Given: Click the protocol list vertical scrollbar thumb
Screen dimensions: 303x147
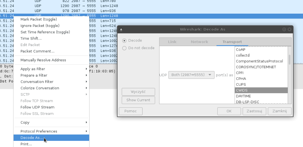Looking at the screenshot, I should 289,59.
